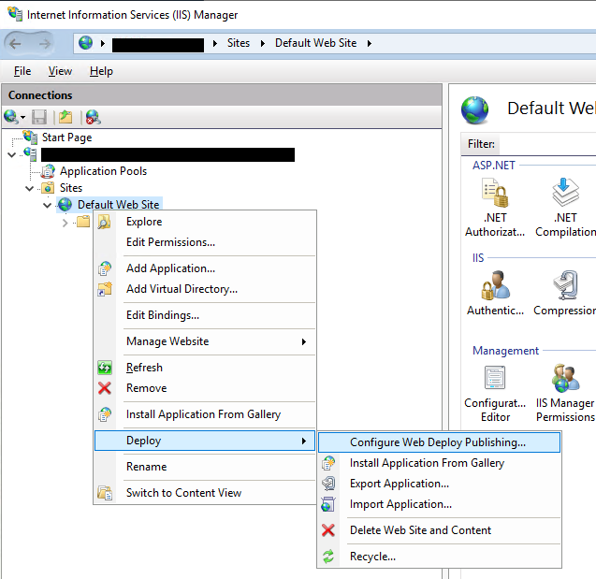Open the View menu
This screenshot has width=596, height=579.
60,71
